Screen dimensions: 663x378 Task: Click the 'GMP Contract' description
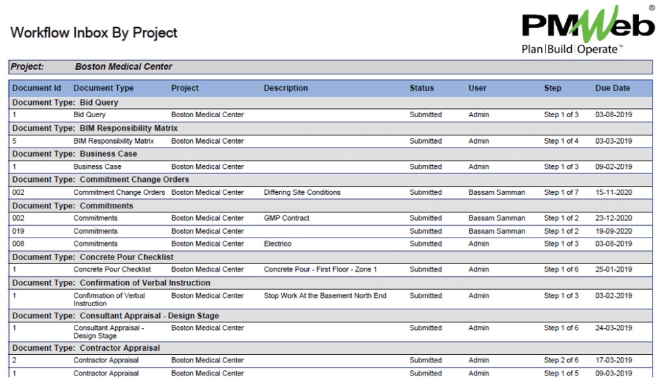pos(287,218)
